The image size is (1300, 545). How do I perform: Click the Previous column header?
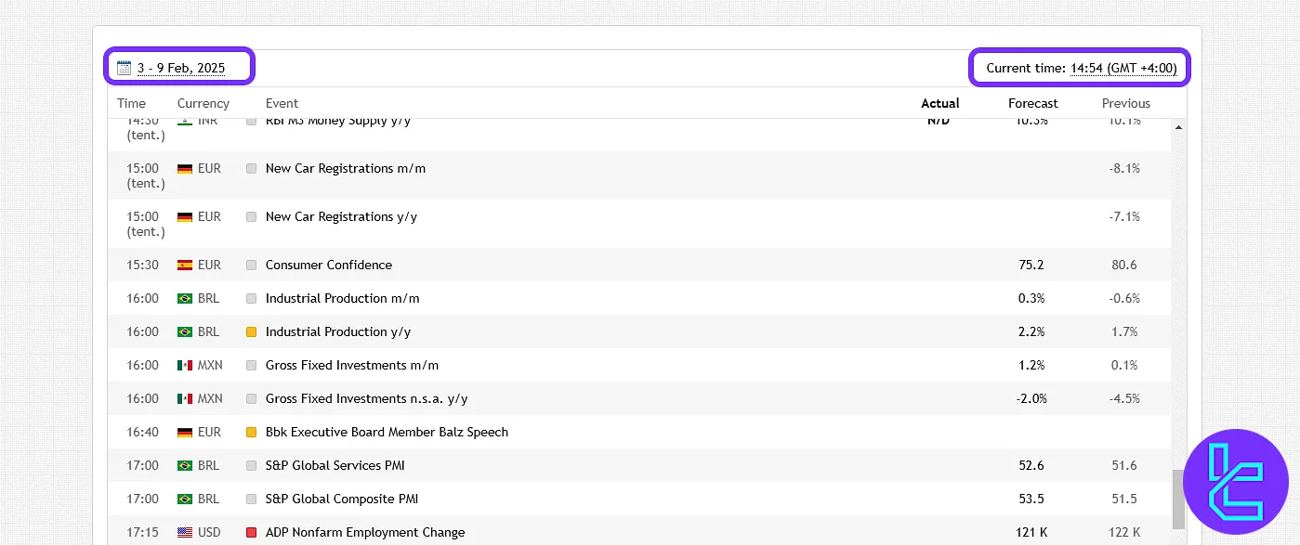[1126, 103]
